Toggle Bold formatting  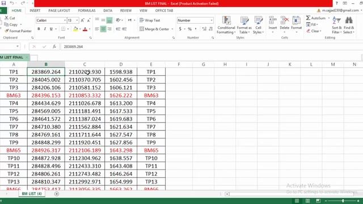click(39, 29)
